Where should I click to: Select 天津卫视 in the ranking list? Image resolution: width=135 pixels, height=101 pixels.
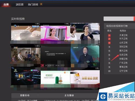click(123, 35)
